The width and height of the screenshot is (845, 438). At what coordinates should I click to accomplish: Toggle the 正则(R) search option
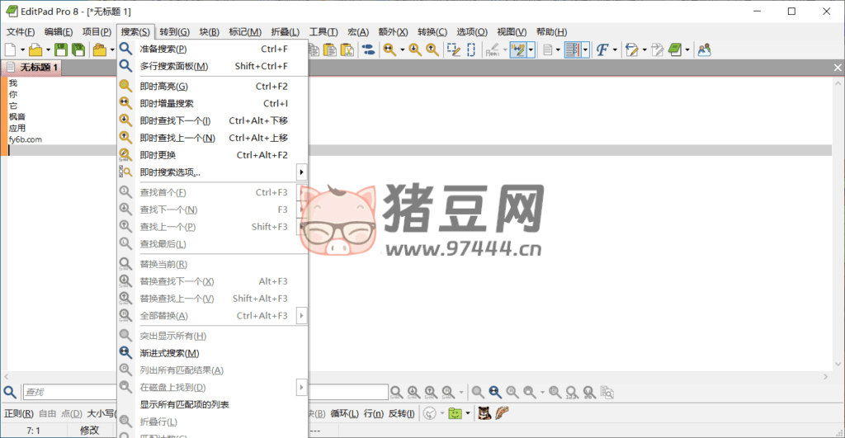coord(19,414)
